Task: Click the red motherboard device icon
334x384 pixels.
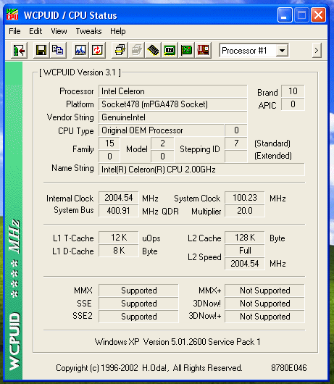Action: click(203, 51)
